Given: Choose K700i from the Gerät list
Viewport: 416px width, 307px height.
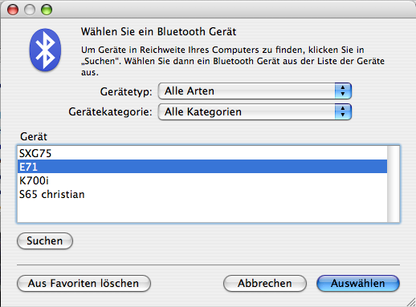Looking at the screenshot, I should tap(202, 180).
